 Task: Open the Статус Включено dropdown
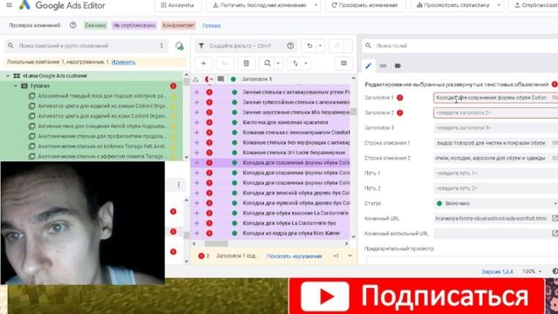tap(496, 203)
